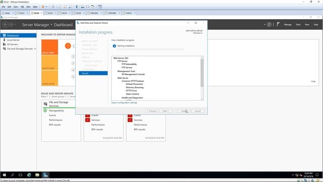Viewport: 323px width, 182px height.
Task: Click the VMware console view toolbar icon
Action: pyautogui.click(x=100, y=7)
